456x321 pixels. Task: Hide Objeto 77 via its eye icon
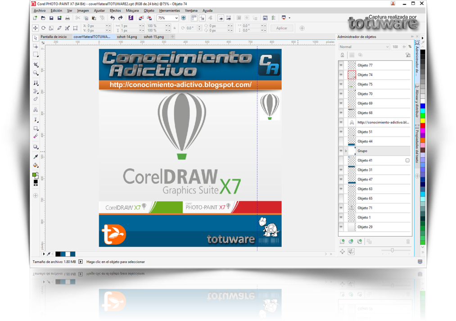click(x=341, y=65)
